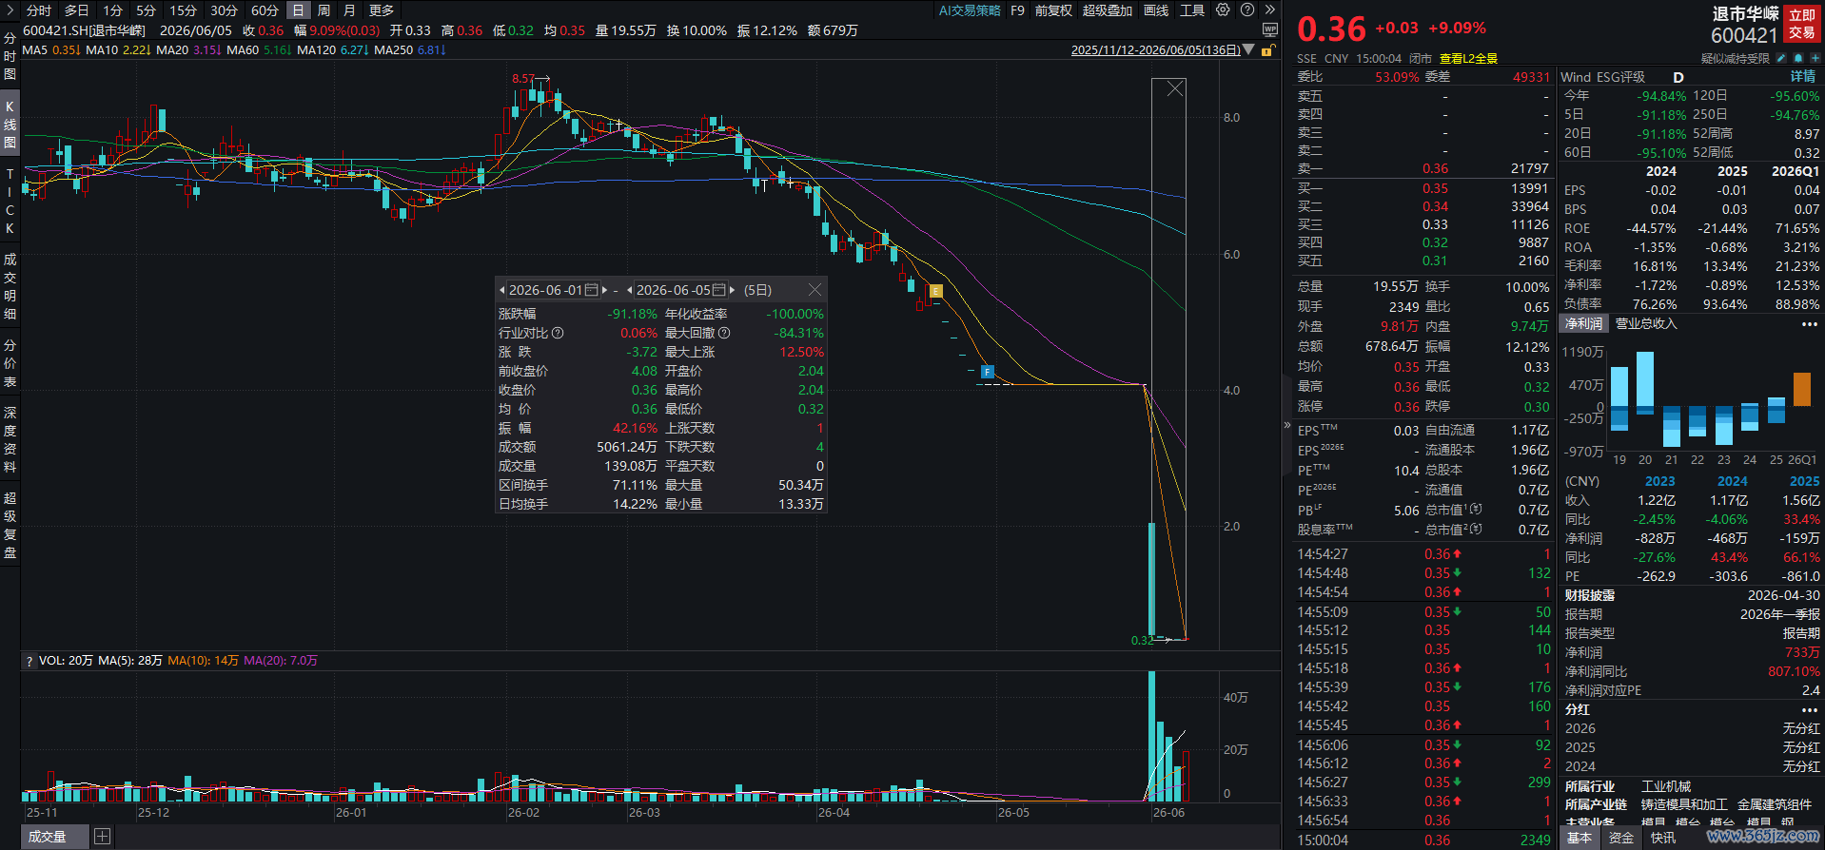
Task: Open the 分价表 sidebar tab
Action: (x=10, y=363)
